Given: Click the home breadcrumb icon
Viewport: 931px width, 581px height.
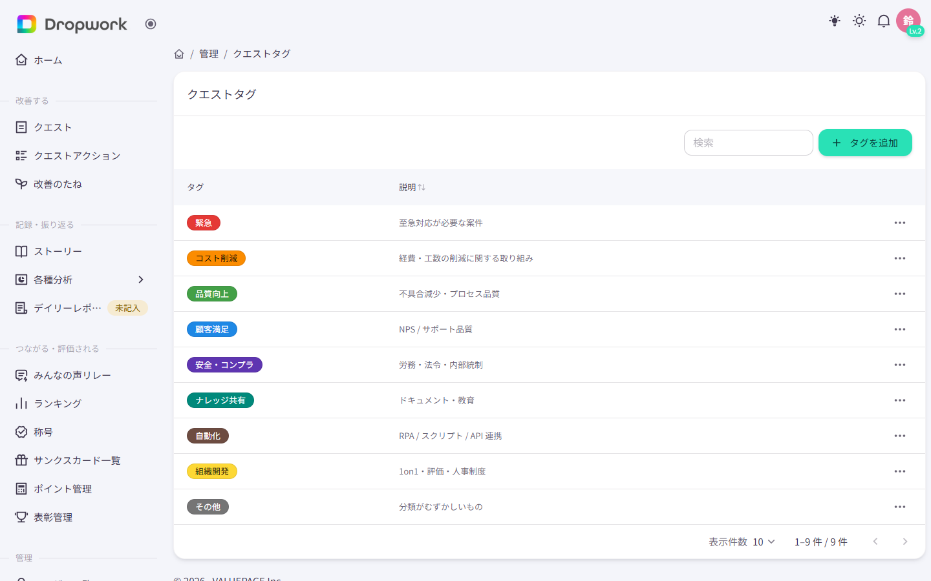Looking at the screenshot, I should click(179, 54).
